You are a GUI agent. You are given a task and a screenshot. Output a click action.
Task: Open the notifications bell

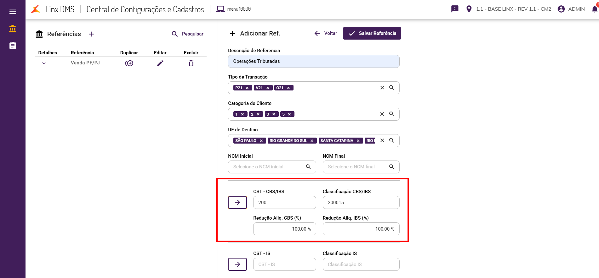pos(595,9)
